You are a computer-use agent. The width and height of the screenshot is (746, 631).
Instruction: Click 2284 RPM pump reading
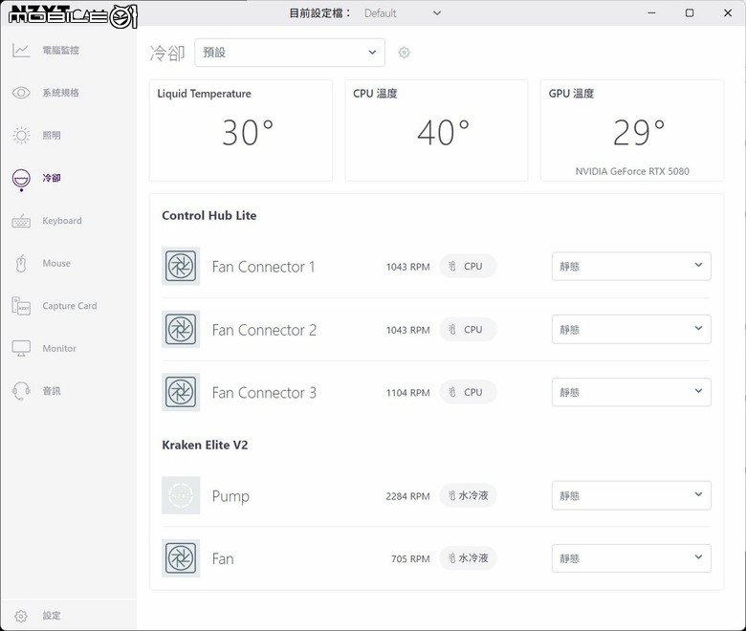tap(407, 496)
